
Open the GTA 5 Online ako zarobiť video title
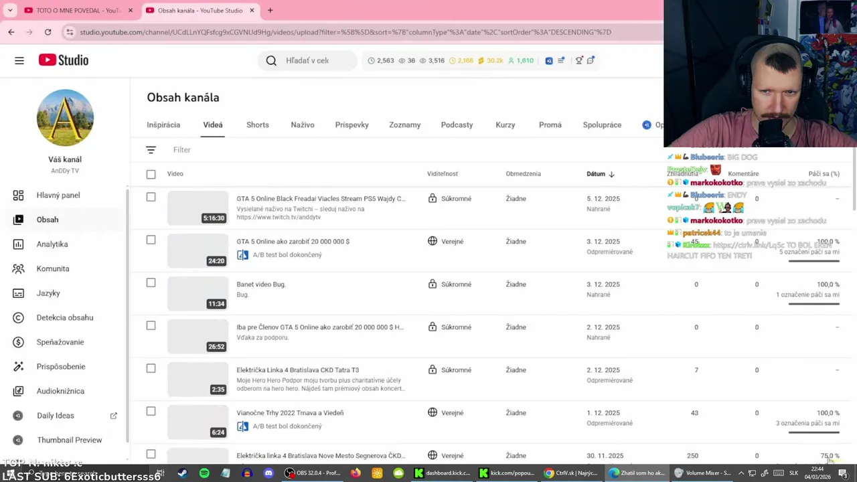(x=293, y=242)
